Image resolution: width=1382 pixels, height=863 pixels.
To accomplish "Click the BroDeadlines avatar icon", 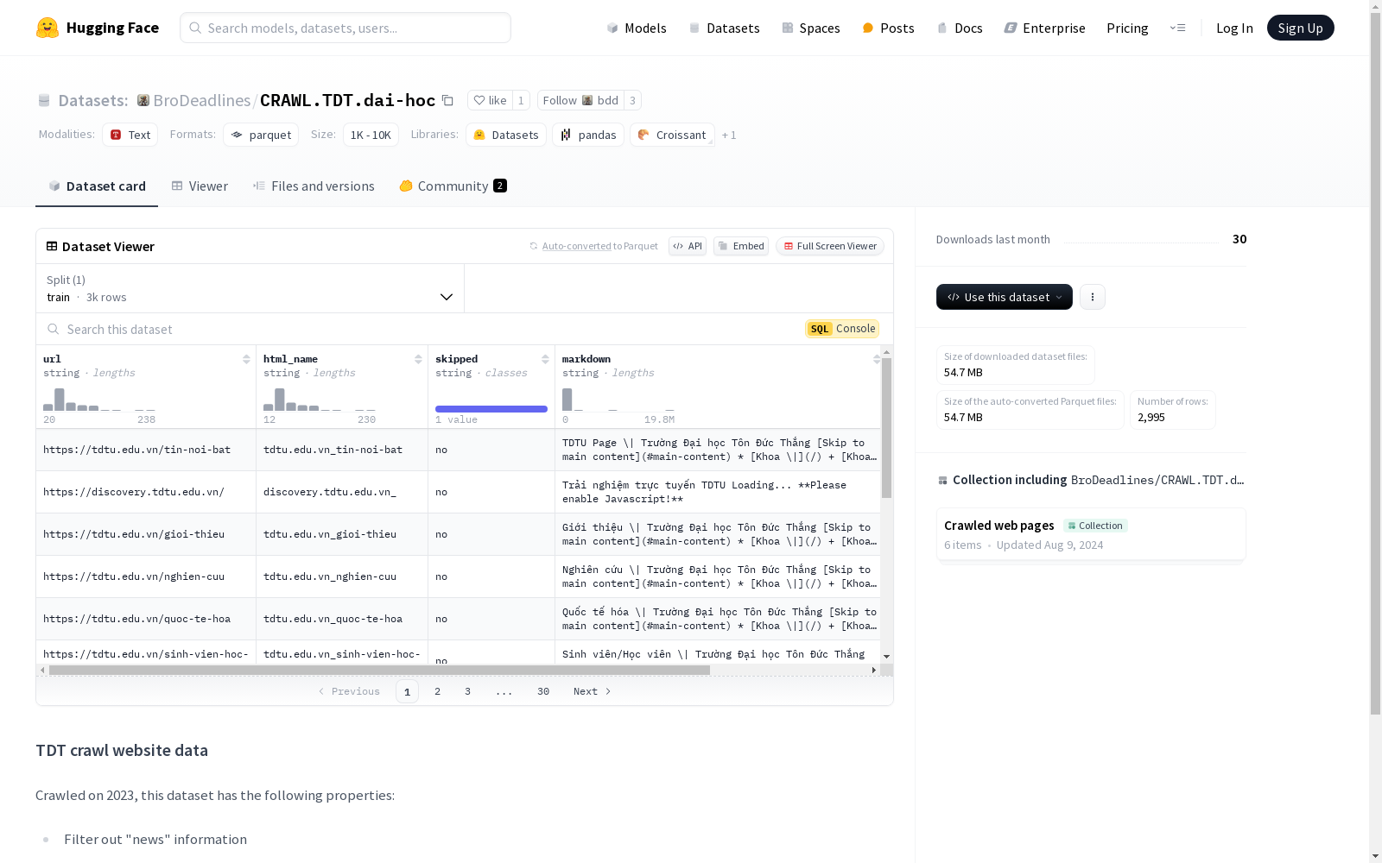I will click(x=143, y=100).
